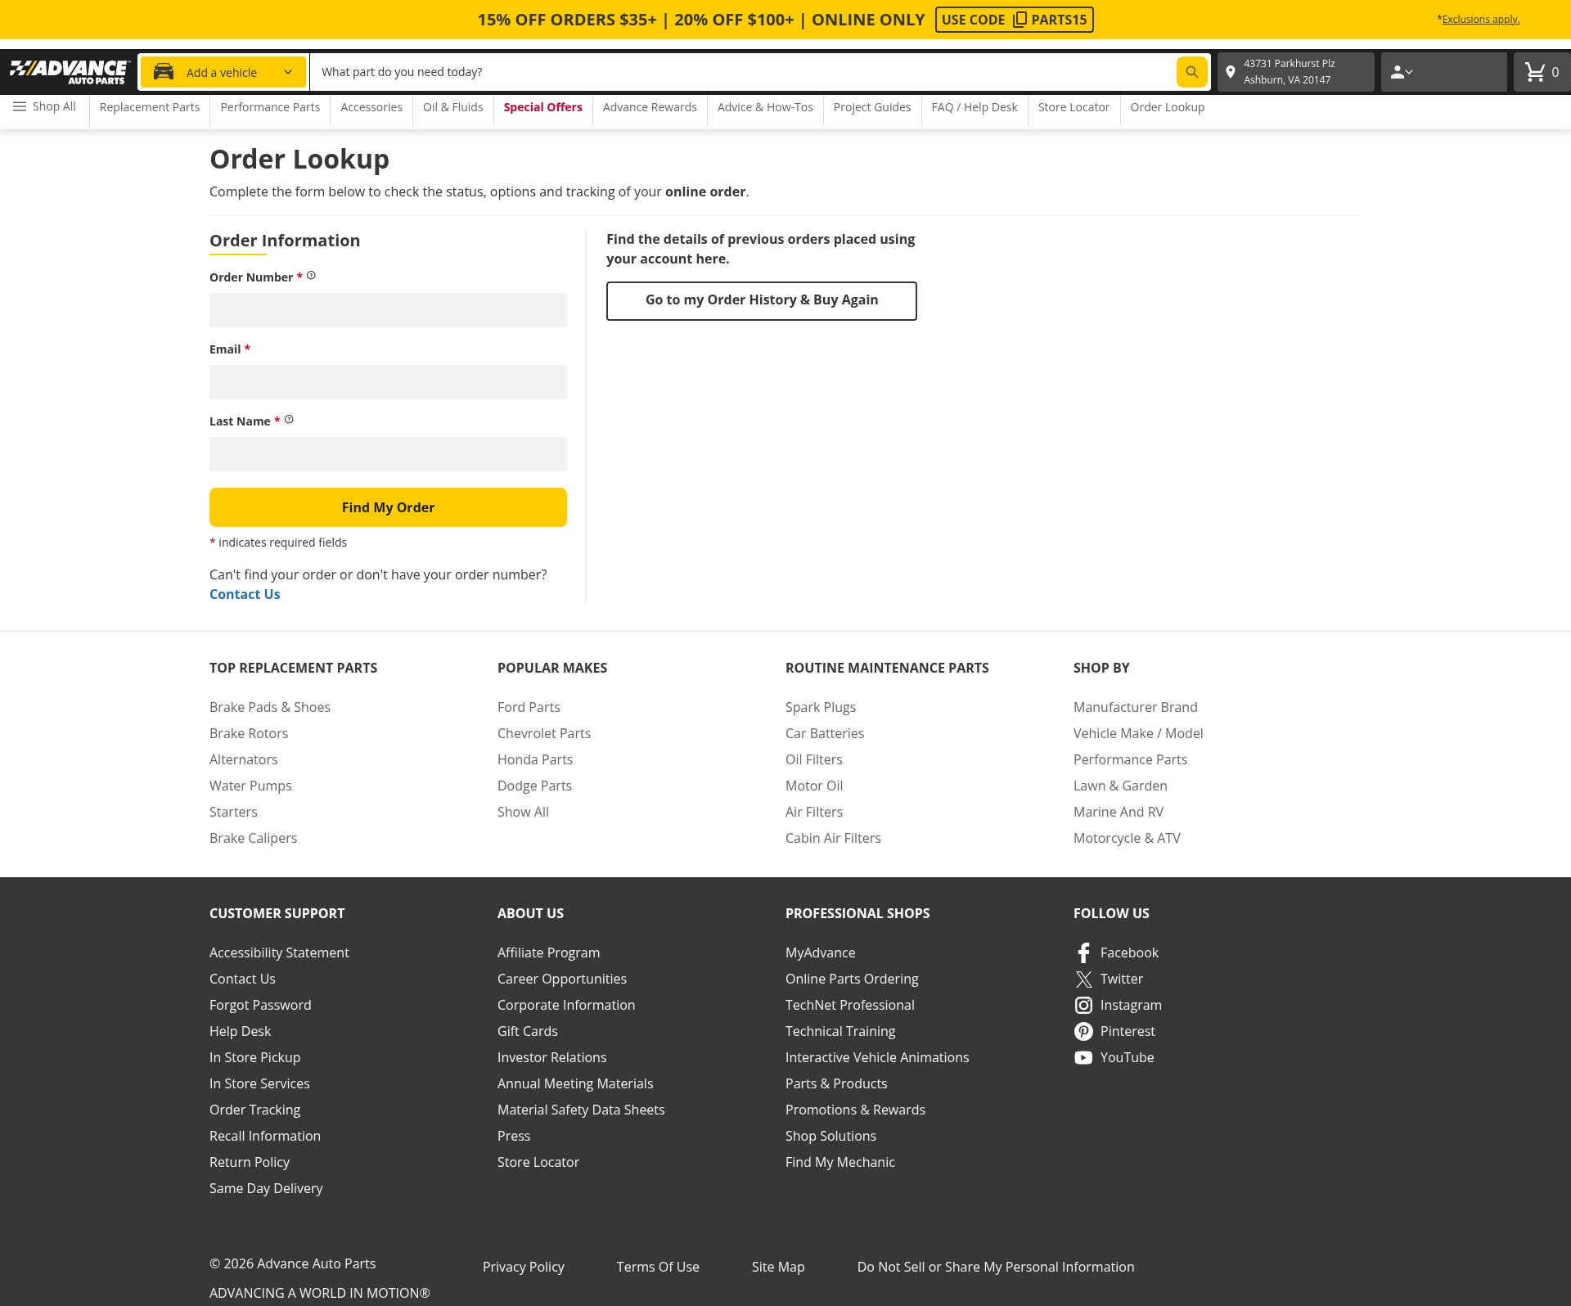Focus the Last Name input field

tap(388, 454)
